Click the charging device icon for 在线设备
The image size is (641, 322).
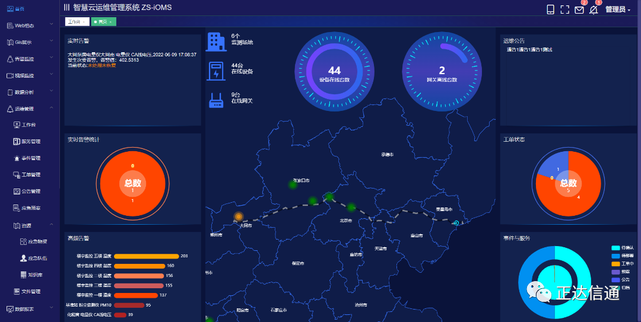(216, 71)
